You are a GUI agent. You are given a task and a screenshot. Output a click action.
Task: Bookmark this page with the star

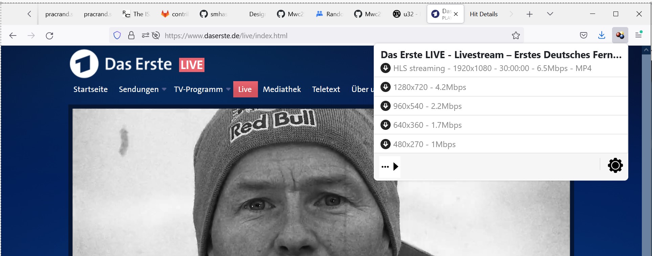coord(516,36)
